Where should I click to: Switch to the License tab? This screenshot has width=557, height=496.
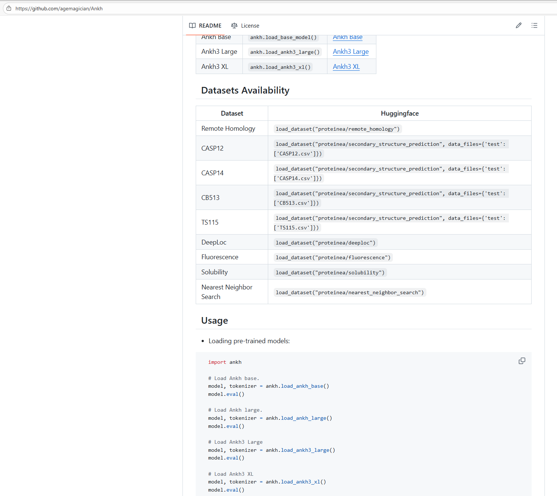point(245,25)
